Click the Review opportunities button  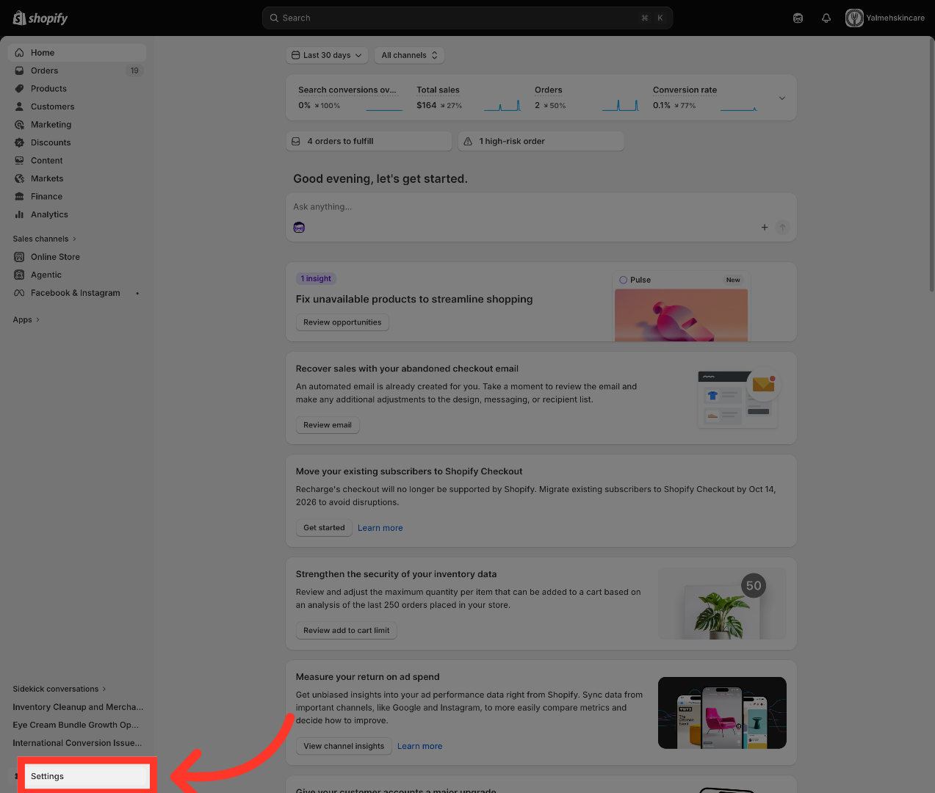click(342, 322)
